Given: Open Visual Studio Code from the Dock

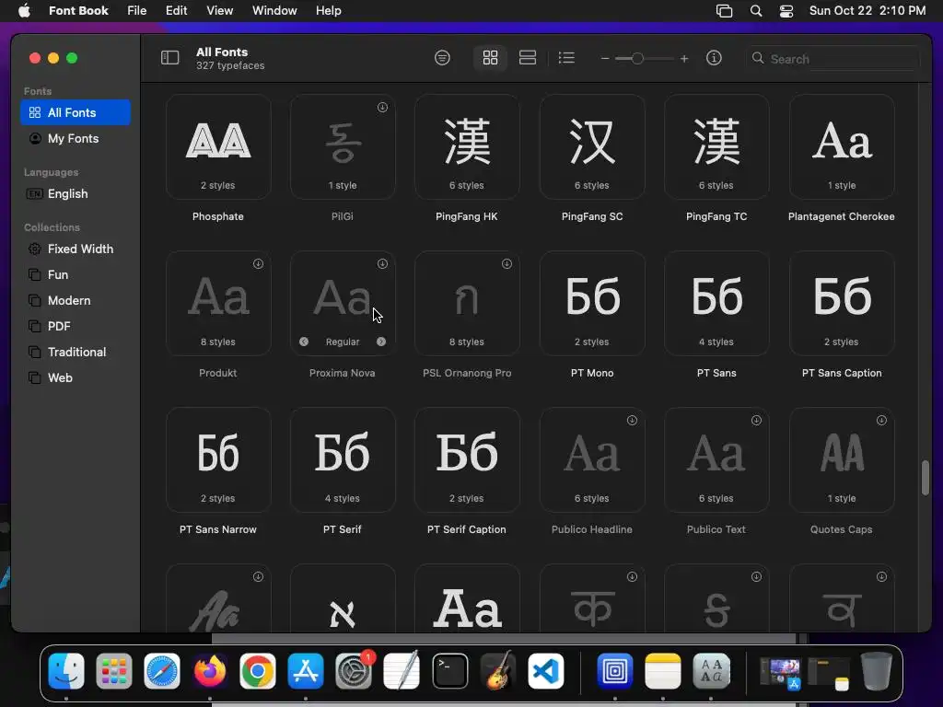Looking at the screenshot, I should 546,671.
